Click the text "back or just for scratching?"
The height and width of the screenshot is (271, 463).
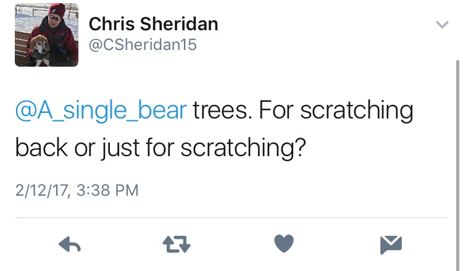pyautogui.click(x=161, y=149)
